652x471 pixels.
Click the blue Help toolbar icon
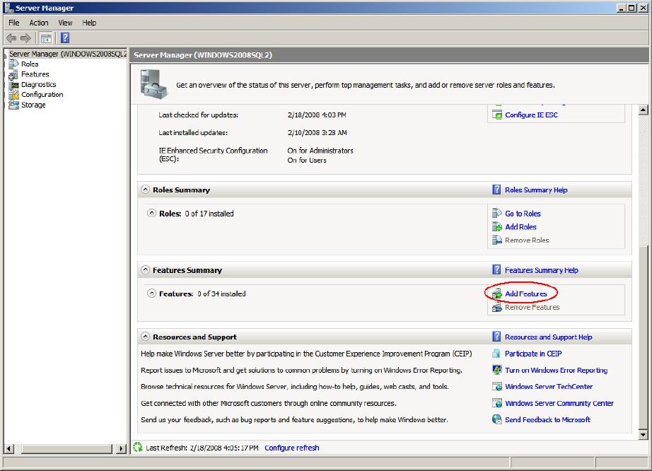tap(65, 37)
